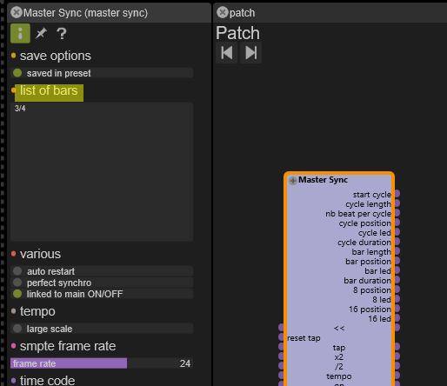Image resolution: width=447 pixels, height=386 pixels.
Task: Click the start cycle output connector
Action: tap(397, 194)
